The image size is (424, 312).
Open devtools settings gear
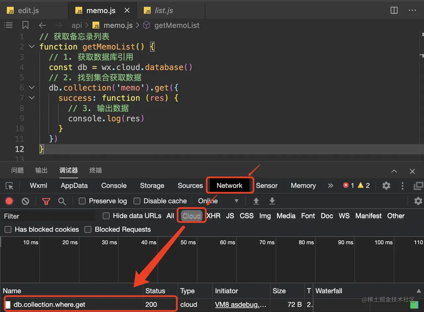[x=386, y=186]
